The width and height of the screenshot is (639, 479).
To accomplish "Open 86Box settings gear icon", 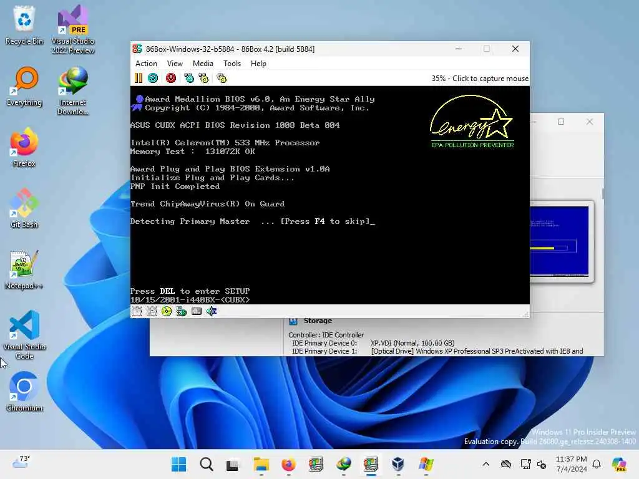I will (x=222, y=78).
